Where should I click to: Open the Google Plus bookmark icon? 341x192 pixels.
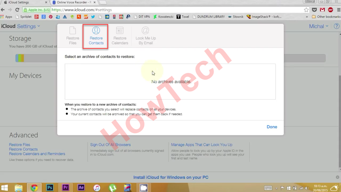36,17
